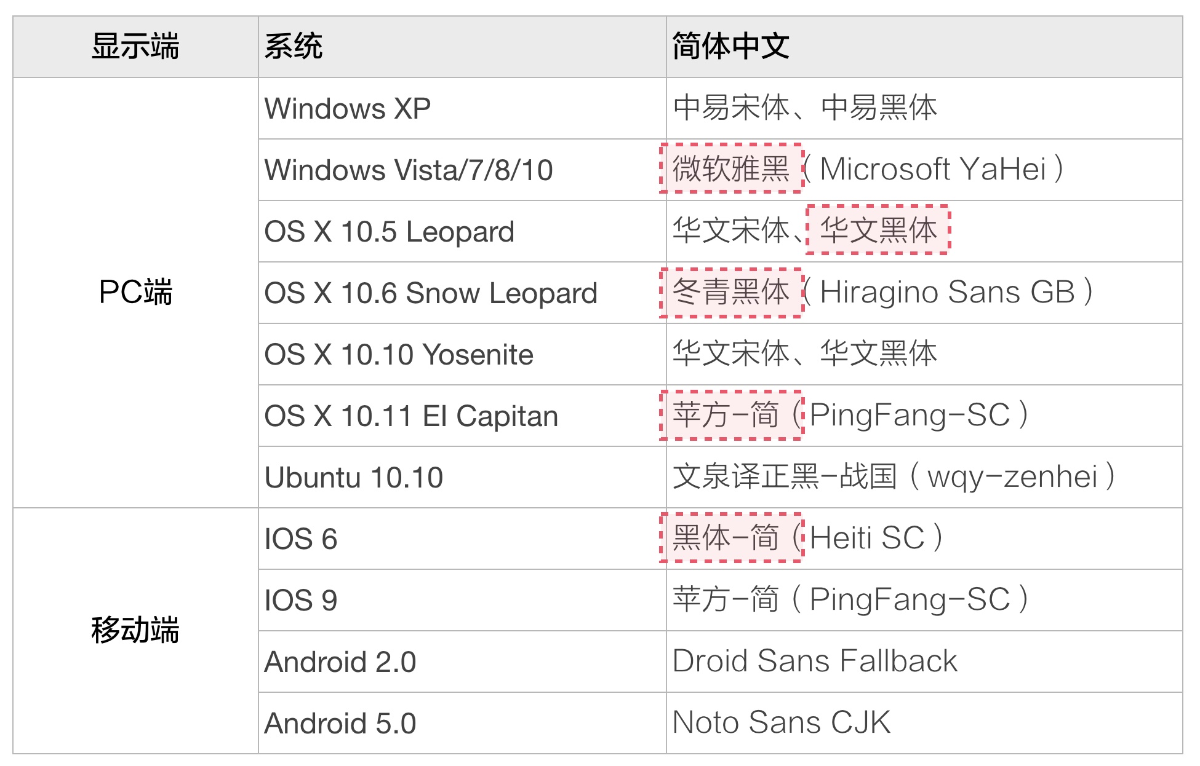The image size is (1200, 766).
Task: Select the Ubuntu 10.10 cell
Action: pos(354,478)
